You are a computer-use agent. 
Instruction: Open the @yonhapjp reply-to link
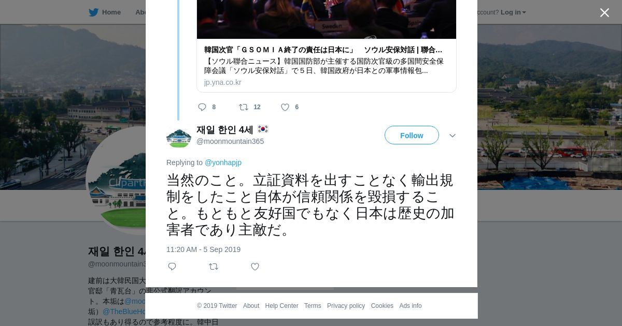tap(223, 162)
